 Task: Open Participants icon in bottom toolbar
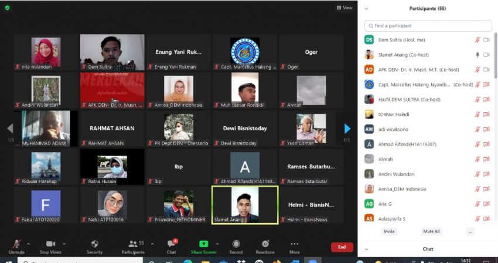pyautogui.click(x=133, y=244)
